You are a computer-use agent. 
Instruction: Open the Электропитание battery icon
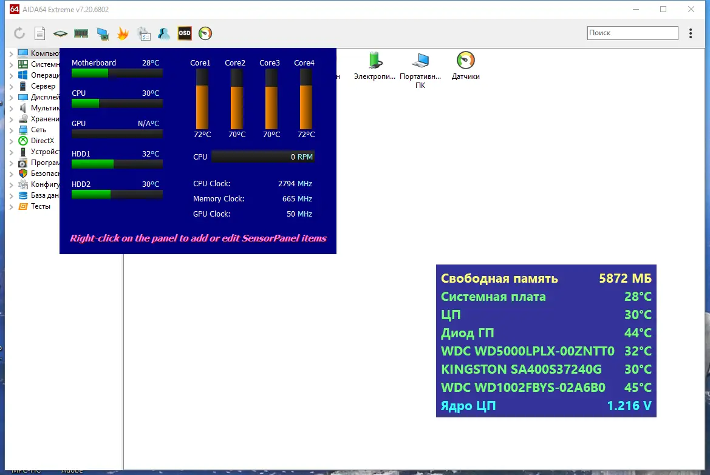pyautogui.click(x=375, y=60)
